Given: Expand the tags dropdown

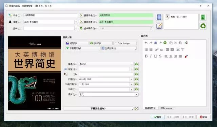Looking at the screenshot, I should click(131, 69).
